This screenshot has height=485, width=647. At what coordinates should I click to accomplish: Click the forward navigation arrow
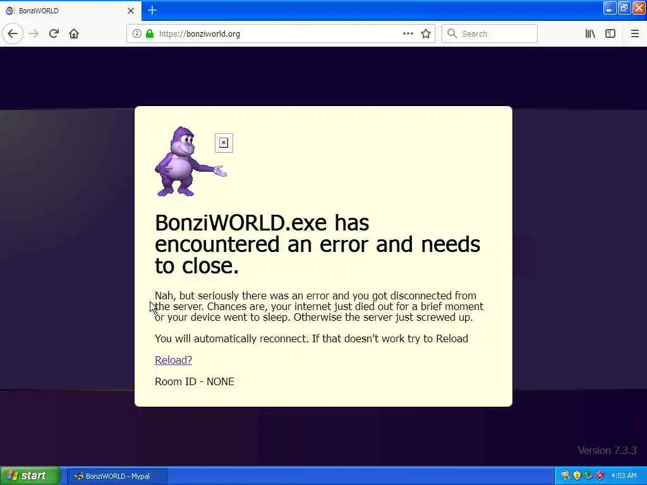pyautogui.click(x=34, y=33)
